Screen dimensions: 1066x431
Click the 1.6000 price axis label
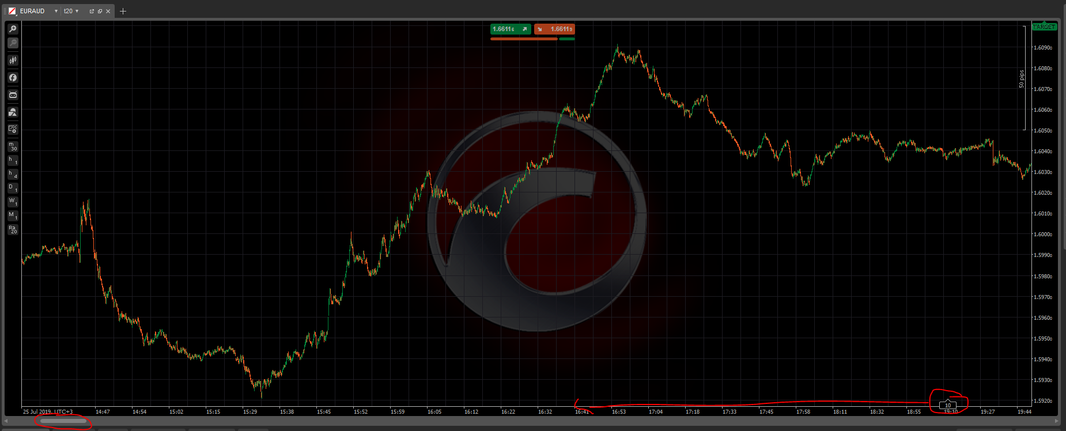pyautogui.click(x=1043, y=235)
